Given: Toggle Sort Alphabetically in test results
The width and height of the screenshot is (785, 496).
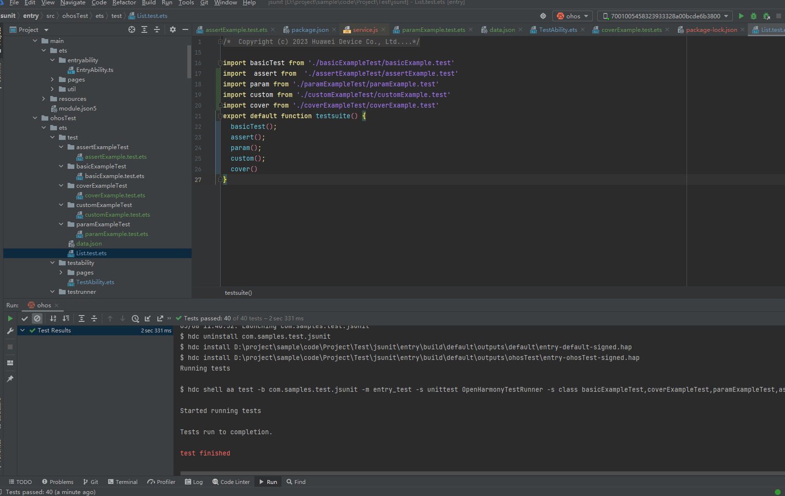Looking at the screenshot, I should (x=53, y=318).
